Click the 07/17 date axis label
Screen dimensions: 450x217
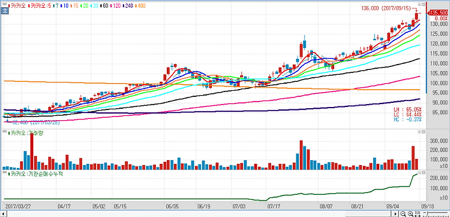[273, 206]
